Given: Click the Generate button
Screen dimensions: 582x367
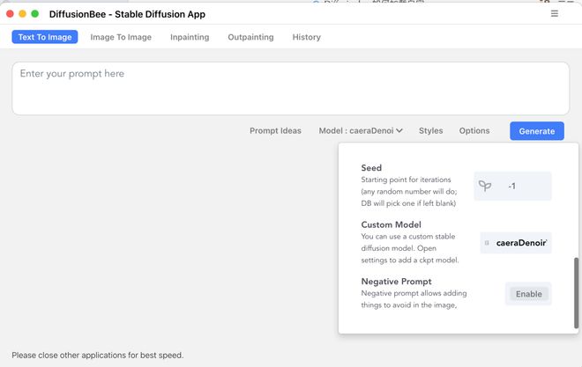Looking at the screenshot, I should (537, 131).
